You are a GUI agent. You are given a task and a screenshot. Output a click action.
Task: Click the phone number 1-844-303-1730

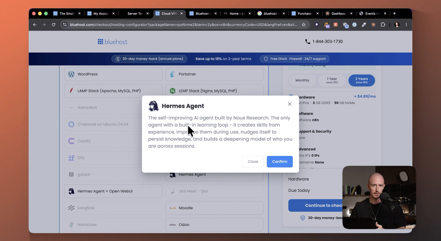(327, 42)
